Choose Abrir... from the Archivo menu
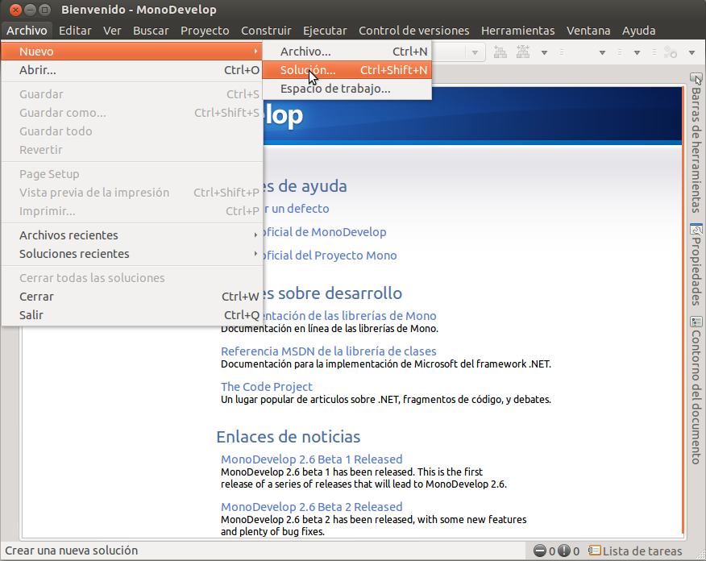 click(132, 70)
